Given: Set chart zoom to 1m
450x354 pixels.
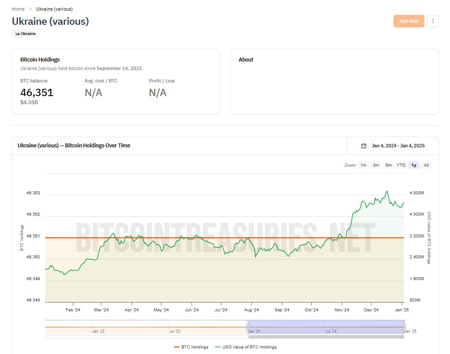Looking at the screenshot, I should pos(363,165).
